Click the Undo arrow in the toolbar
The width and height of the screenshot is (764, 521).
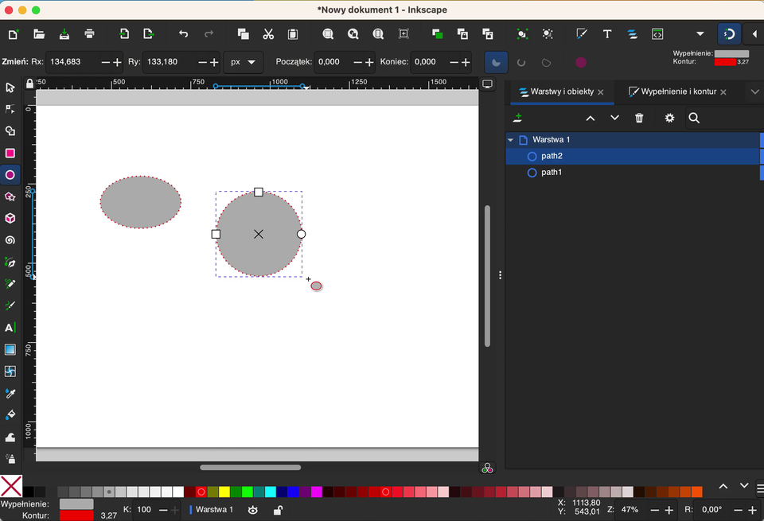184,34
